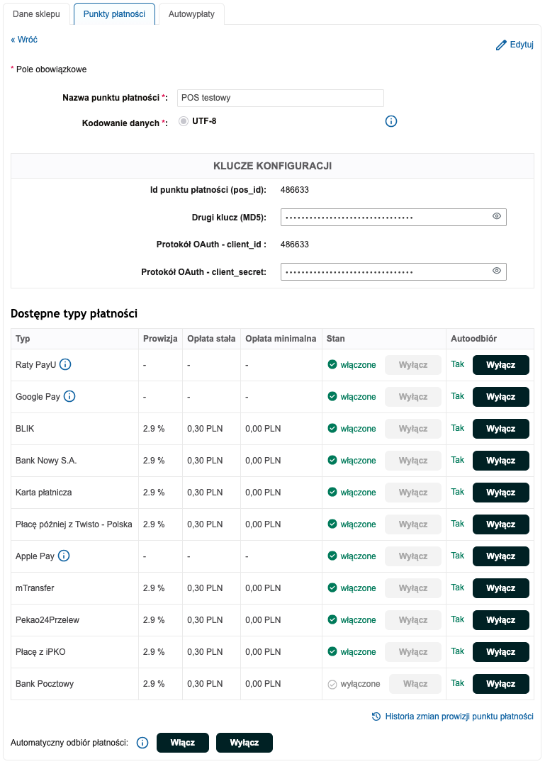The height and width of the screenshot is (764, 545).
Task: Click Włącz for automatic payment collection
Action: [182, 743]
